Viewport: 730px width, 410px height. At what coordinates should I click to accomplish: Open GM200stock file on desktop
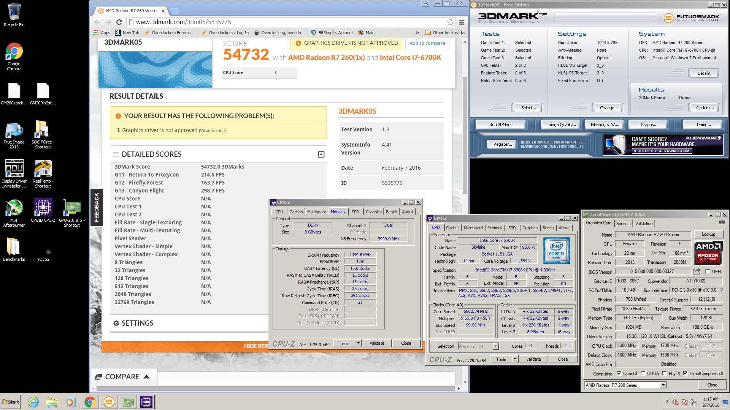click(x=14, y=94)
